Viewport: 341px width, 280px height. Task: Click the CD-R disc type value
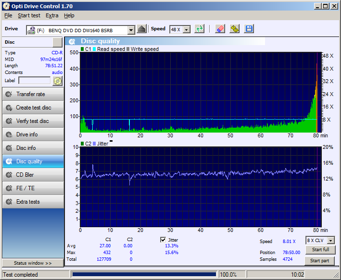point(57,53)
